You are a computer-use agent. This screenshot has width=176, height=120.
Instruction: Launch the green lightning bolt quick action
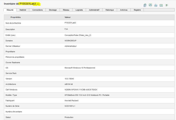[167, 5]
